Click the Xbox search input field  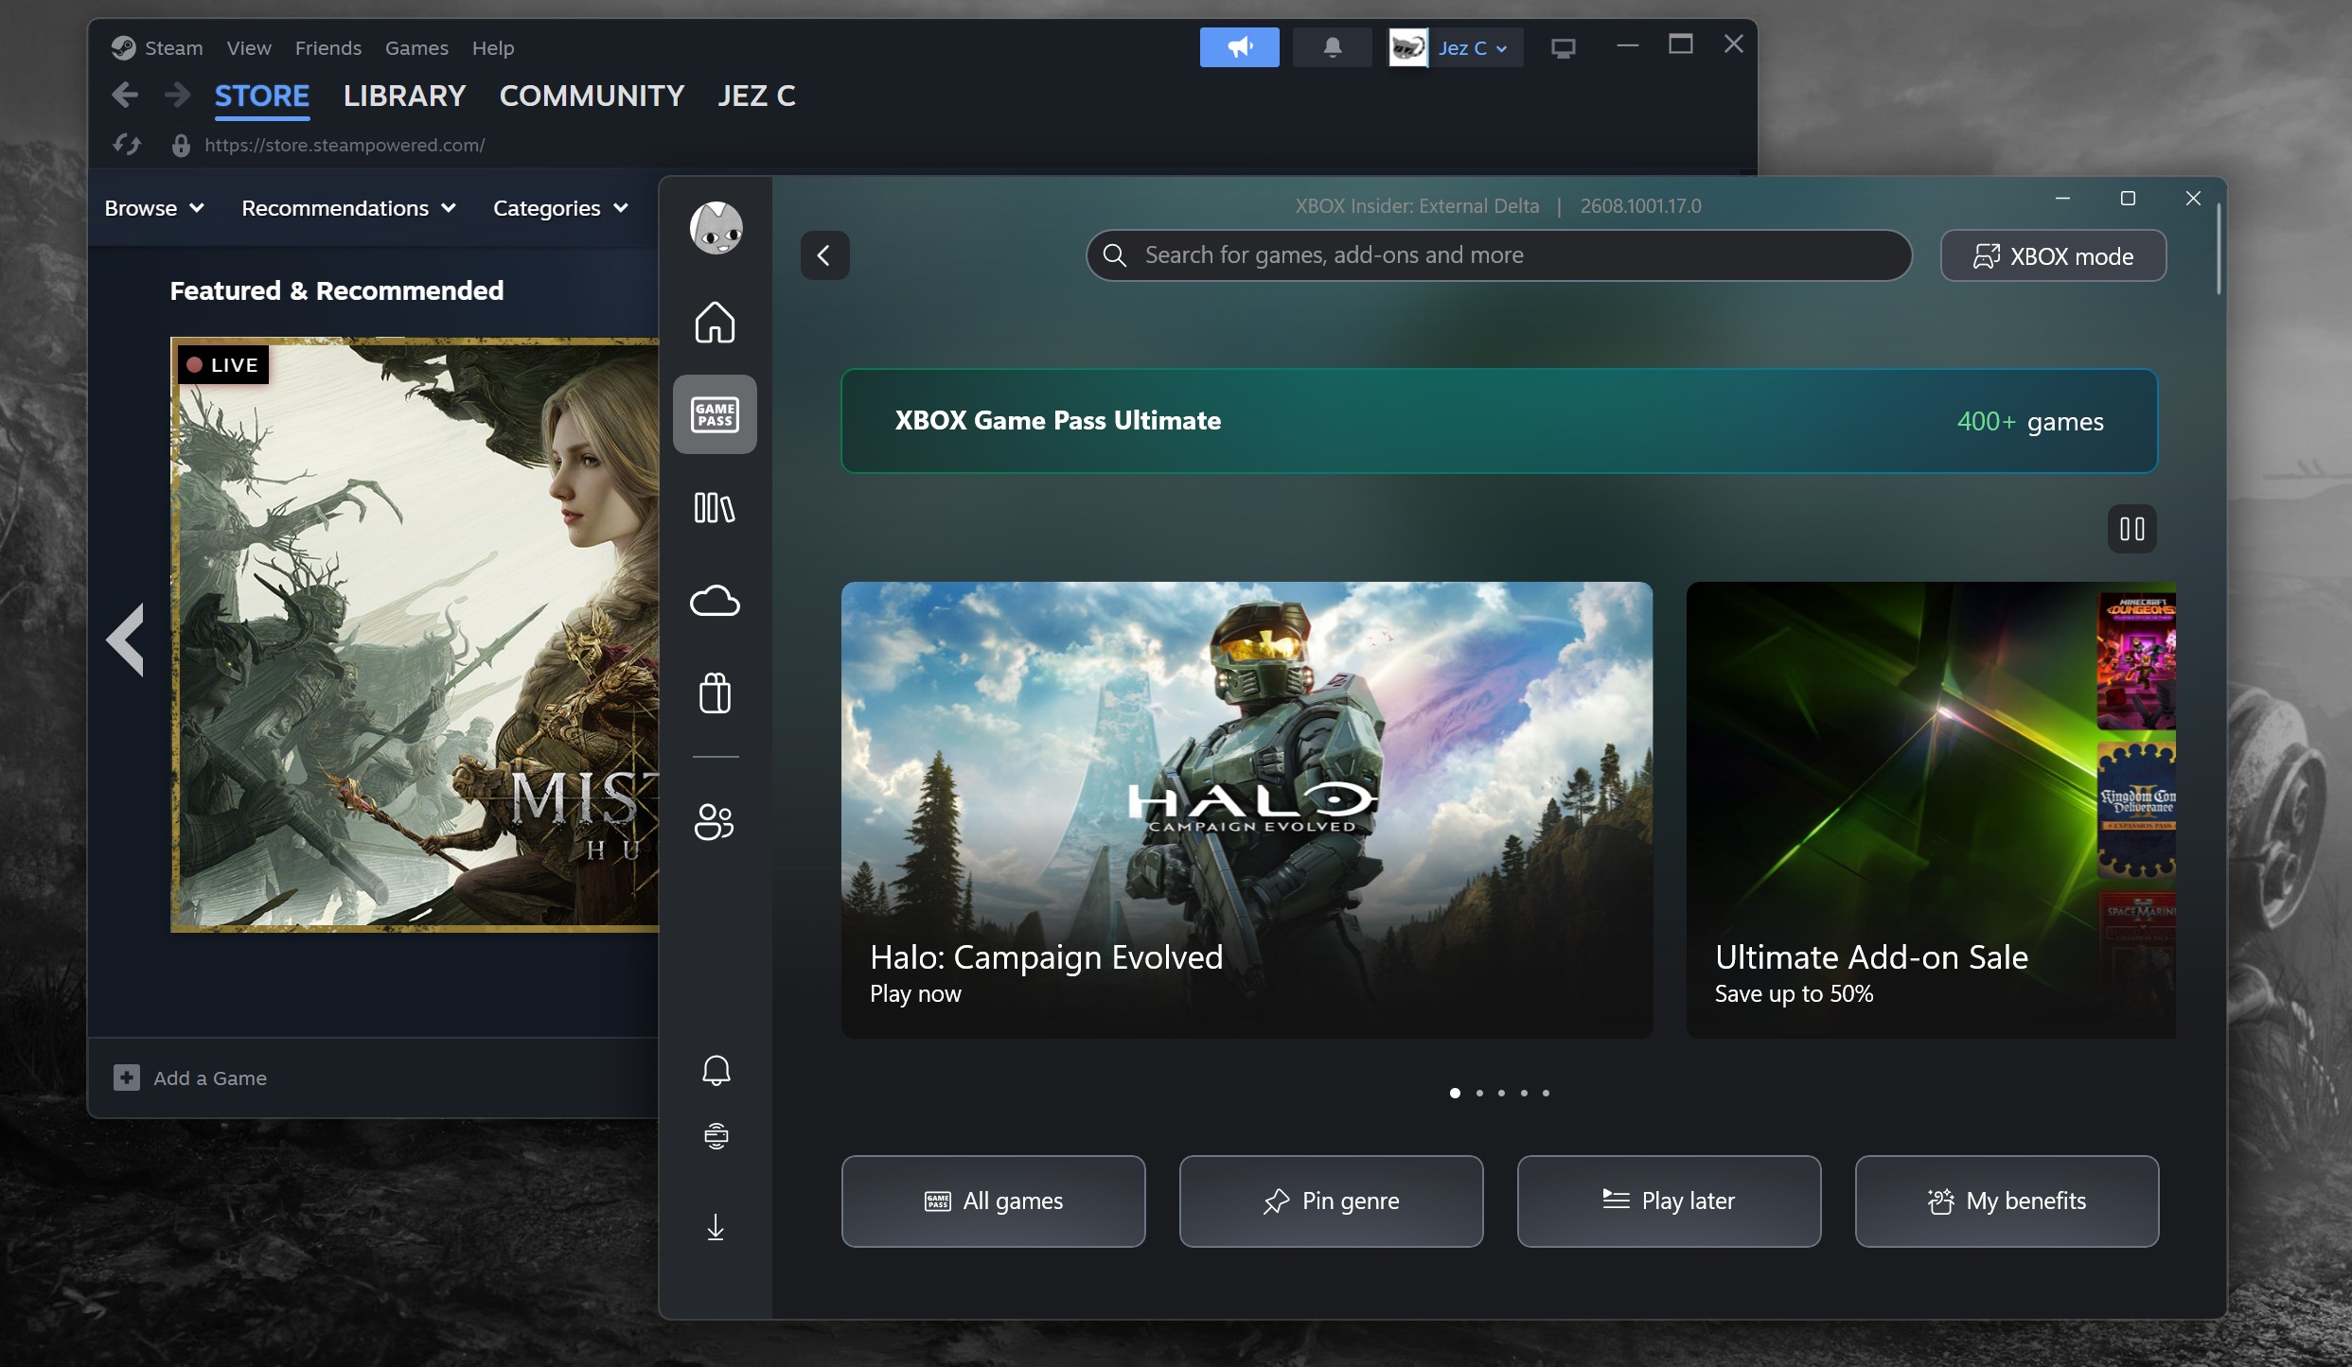point(1499,255)
